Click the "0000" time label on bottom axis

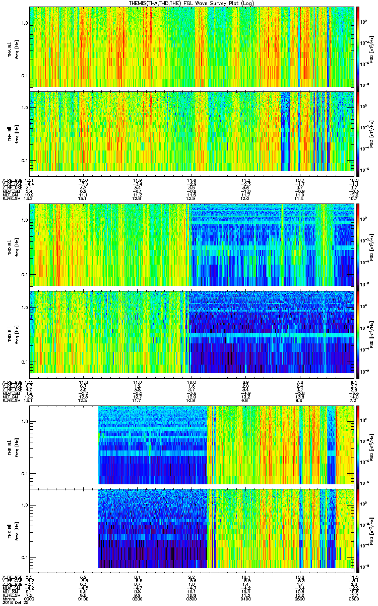click(x=30, y=598)
